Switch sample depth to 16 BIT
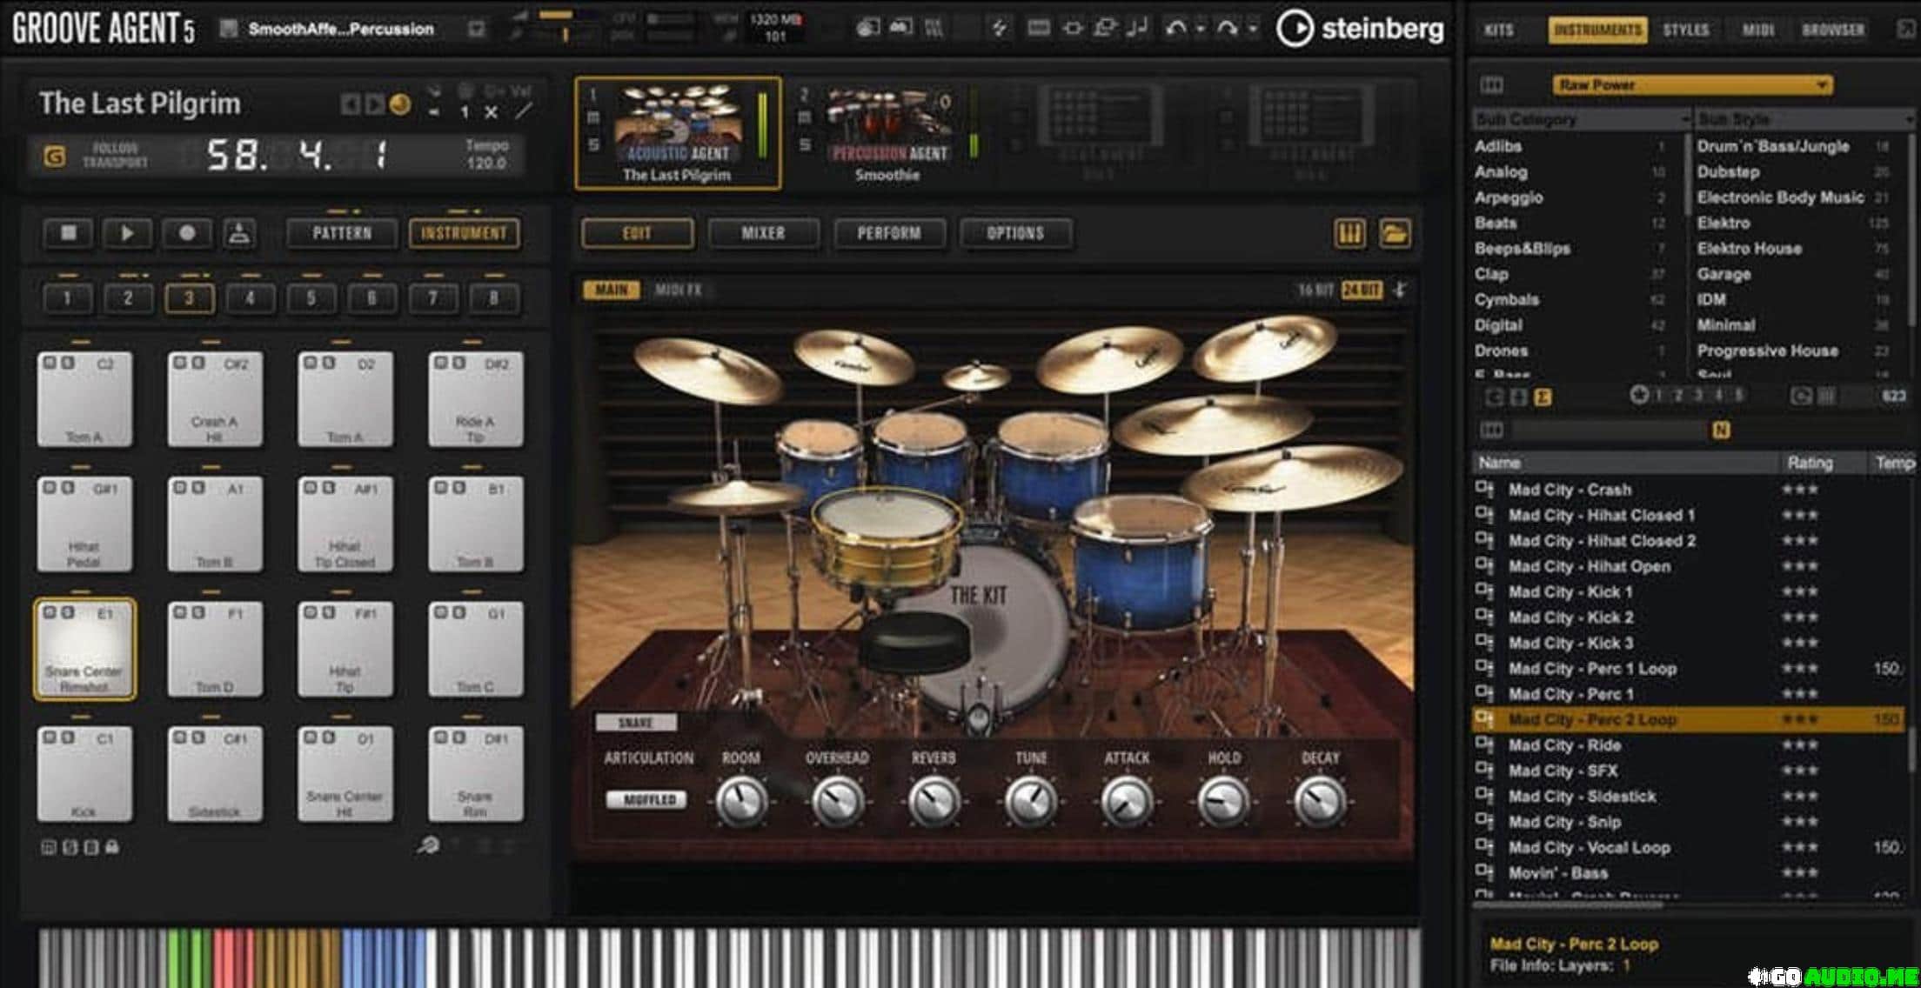The height and width of the screenshot is (988, 1921). [1315, 290]
